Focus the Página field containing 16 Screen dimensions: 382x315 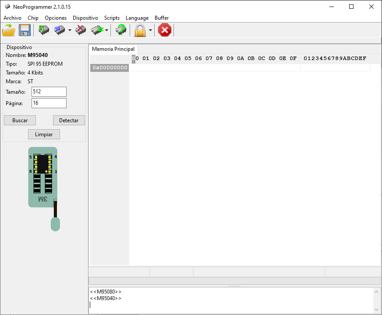click(x=49, y=103)
